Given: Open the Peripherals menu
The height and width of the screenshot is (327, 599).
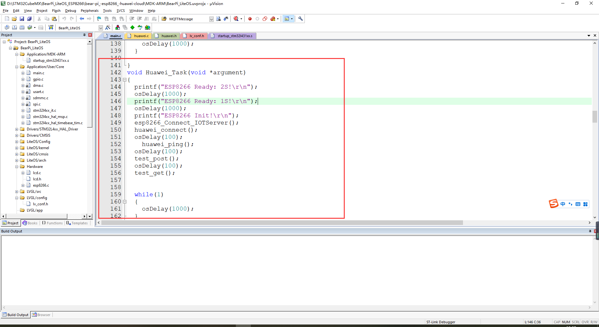Looking at the screenshot, I should [90, 11].
